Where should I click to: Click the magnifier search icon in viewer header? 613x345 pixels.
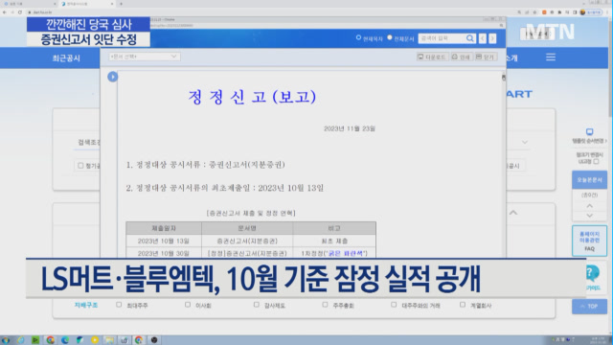pos(470,38)
